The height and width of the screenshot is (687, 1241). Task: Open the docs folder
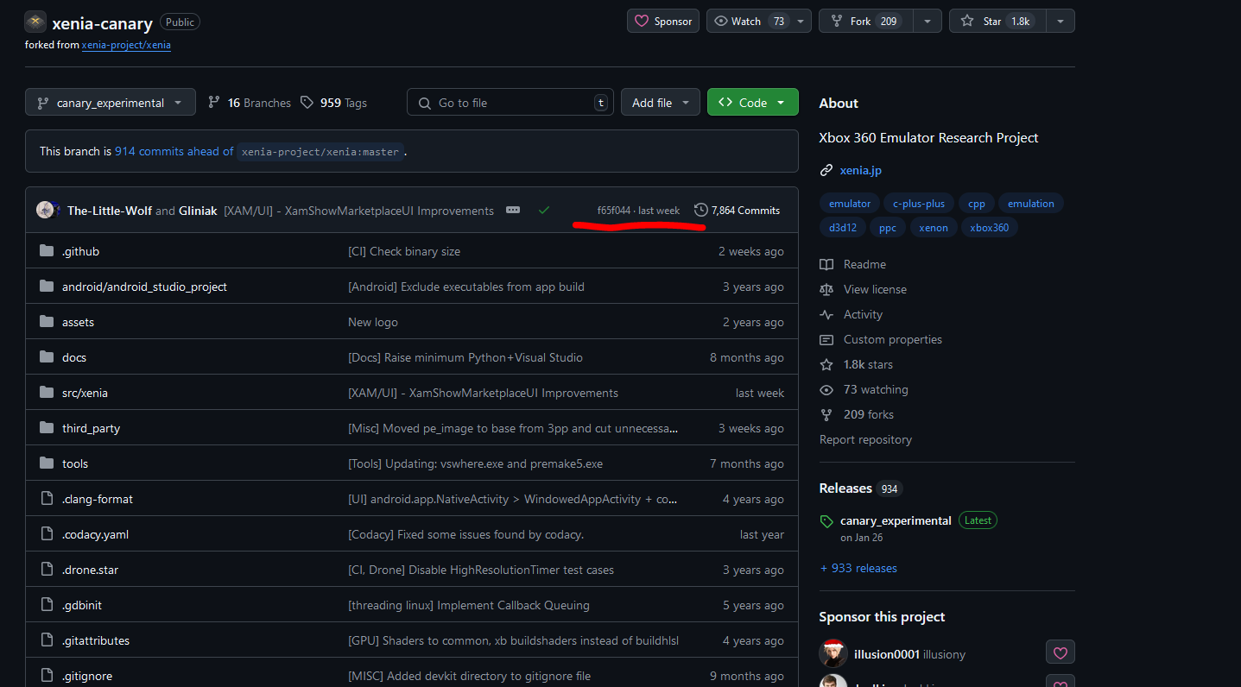(x=74, y=357)
